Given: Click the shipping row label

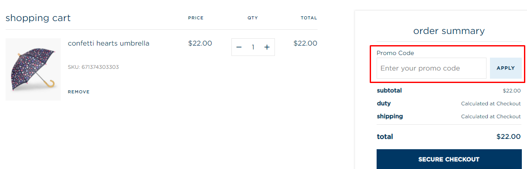Looking at the screenshot, I should click(390, 117).
